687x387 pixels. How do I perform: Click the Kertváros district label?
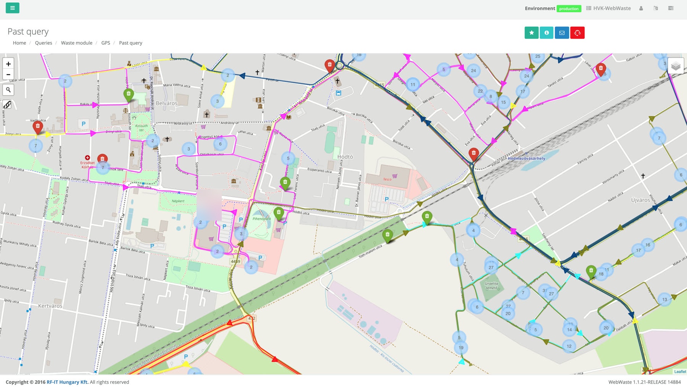[x=50, y=306]
